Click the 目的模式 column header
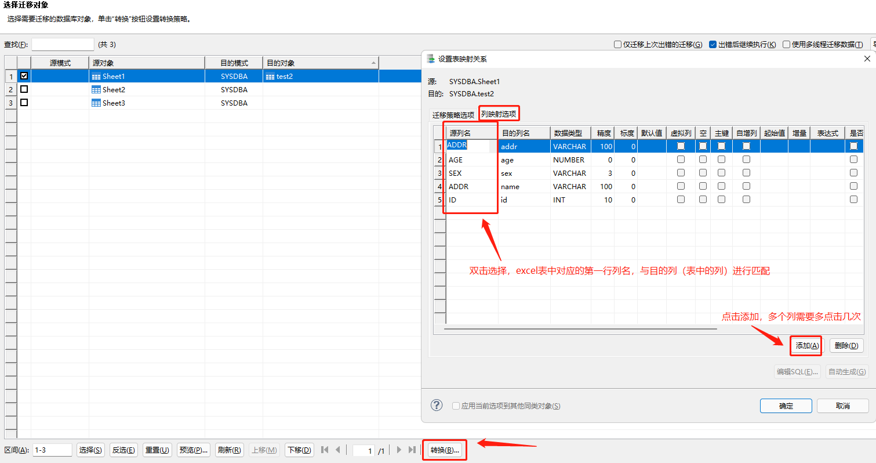This screenshot has width=876, height=463. coord(234,63)
